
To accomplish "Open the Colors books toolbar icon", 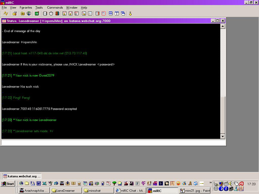I will [x=57, y=13].
